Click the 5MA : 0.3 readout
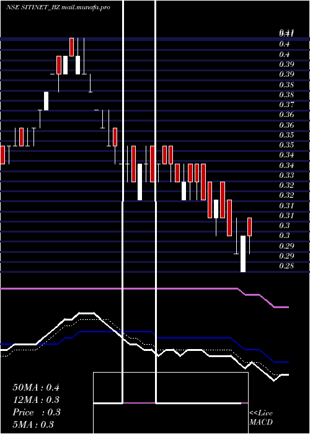The height and width of the screenshot is (434, 310). (33, 425)
